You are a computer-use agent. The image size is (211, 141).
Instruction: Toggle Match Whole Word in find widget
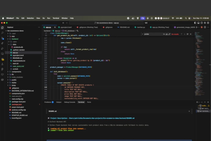pyautogui.click(x=166, y=34)
